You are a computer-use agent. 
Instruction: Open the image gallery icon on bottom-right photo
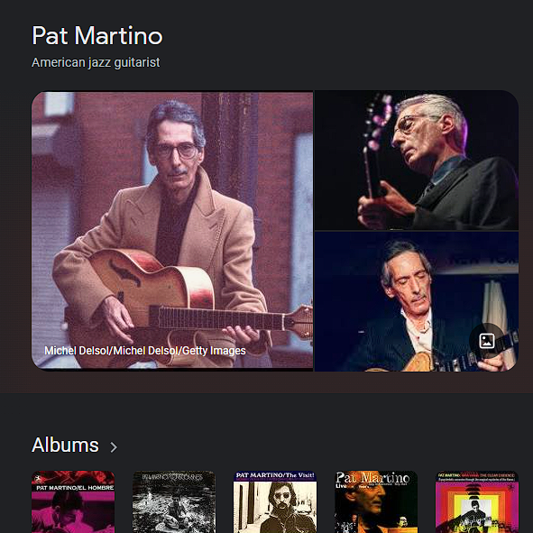click(487, 341)
